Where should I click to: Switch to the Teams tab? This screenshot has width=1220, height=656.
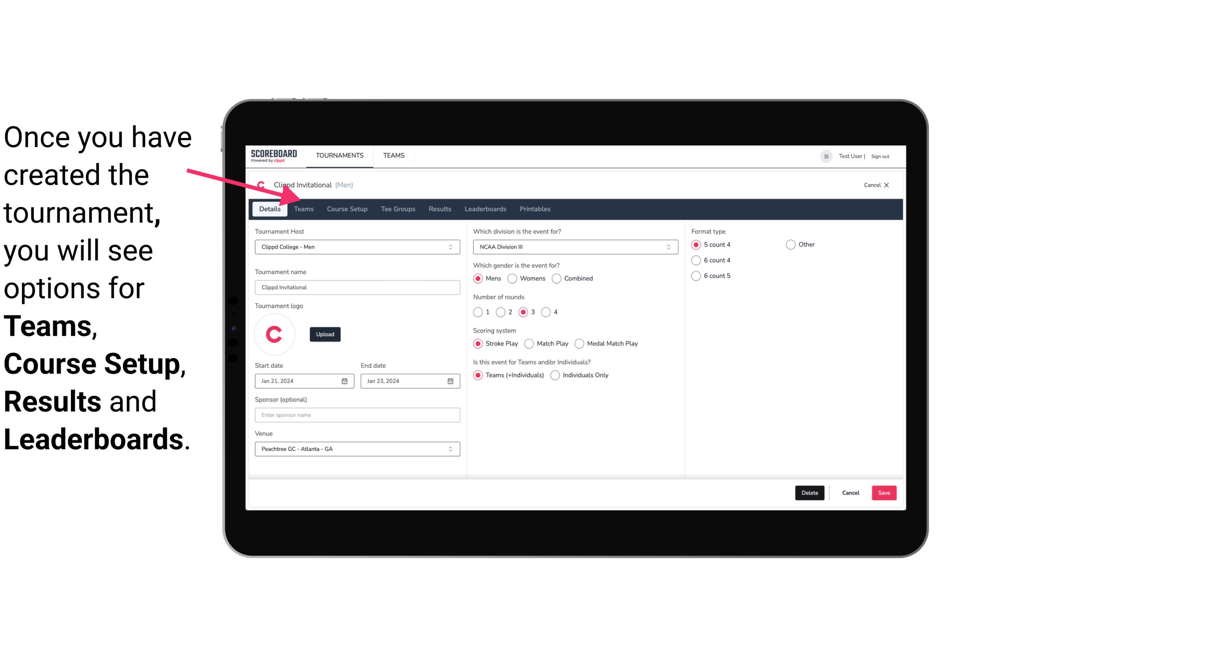(x=303, y=208)
